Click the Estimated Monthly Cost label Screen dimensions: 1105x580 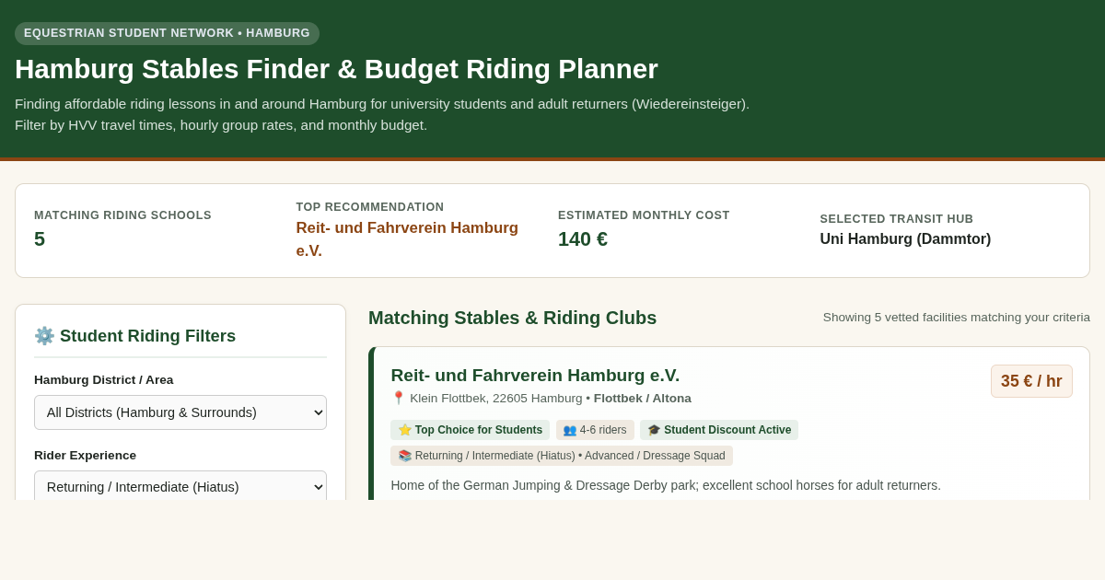644,215
